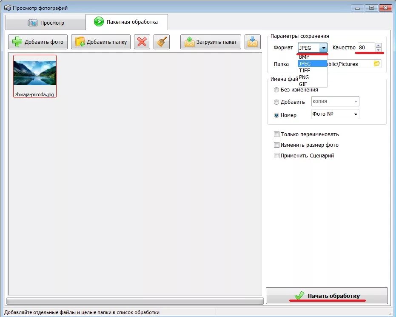
Task: Switch to the Просмотр tab
Action: [46, 23]
